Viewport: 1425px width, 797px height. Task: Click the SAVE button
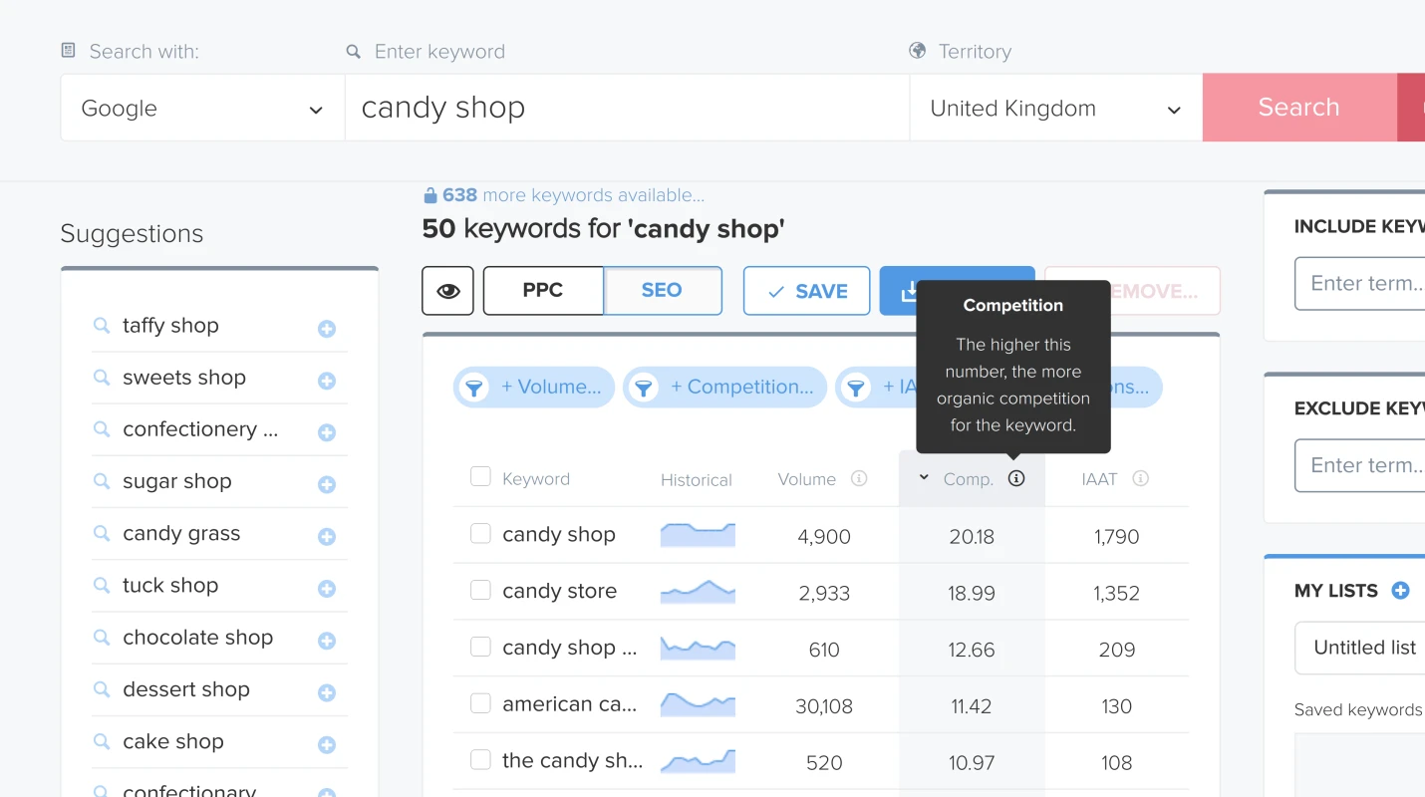(806, 290)
